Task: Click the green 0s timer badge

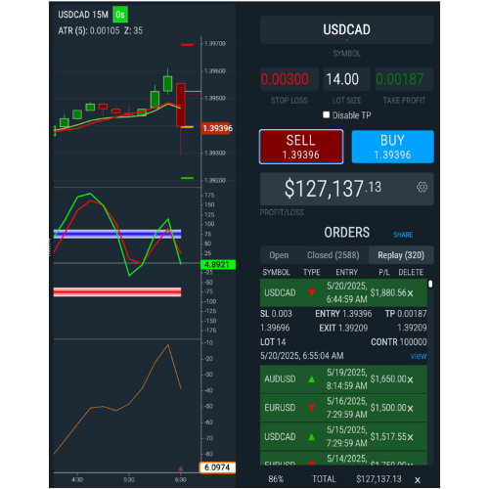Action: 120,15
